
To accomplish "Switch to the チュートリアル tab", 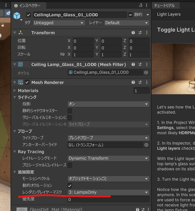I will 165,5.
